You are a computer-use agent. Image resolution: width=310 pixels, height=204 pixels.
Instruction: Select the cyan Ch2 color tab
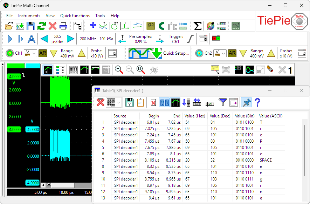33,66
